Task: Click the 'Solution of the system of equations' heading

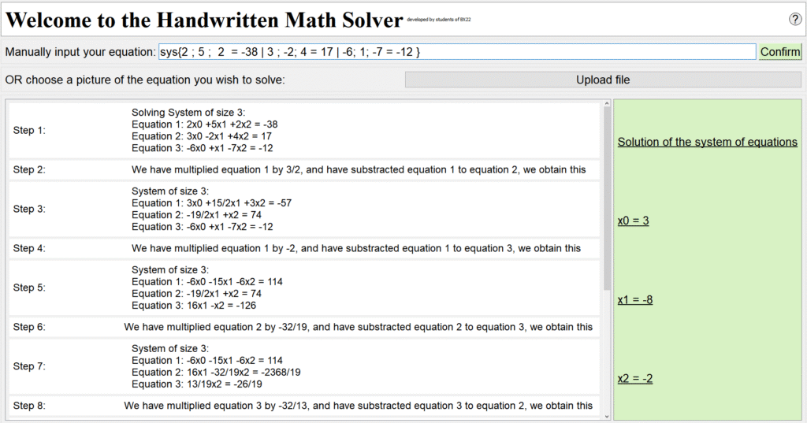Action: (x=707, y=143)
